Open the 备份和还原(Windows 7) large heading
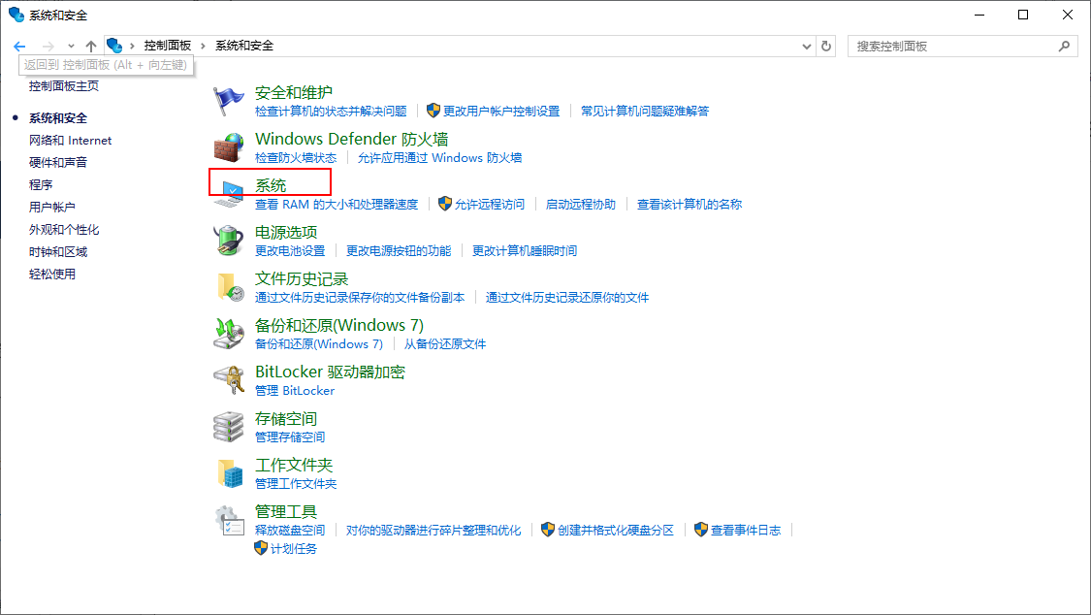1091x615 pixels. [x=338, y=325]
